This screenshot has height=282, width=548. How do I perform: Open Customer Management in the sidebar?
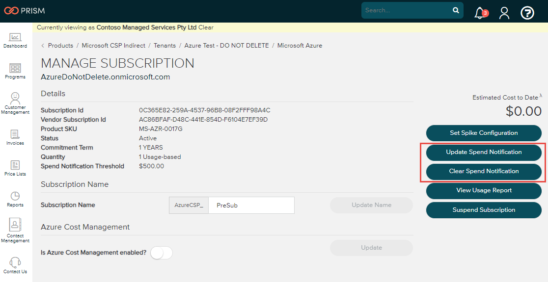click(15, 103)
